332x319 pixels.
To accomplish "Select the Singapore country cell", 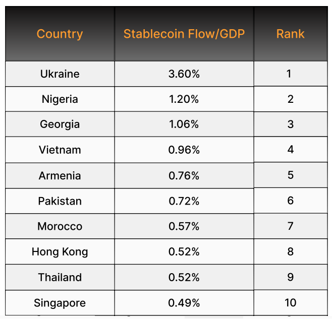I will [60, 303].
